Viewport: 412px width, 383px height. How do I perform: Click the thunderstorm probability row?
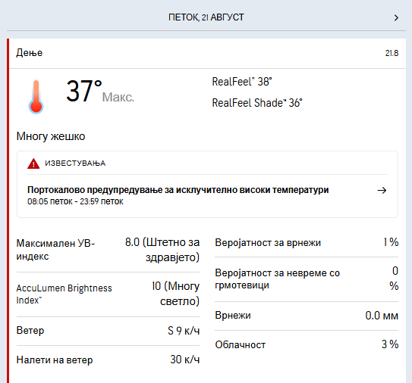[307, 279]
